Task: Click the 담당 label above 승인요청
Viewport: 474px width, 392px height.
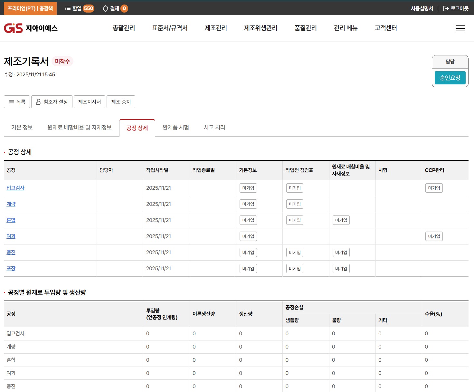Action: (x=450, y=61)
